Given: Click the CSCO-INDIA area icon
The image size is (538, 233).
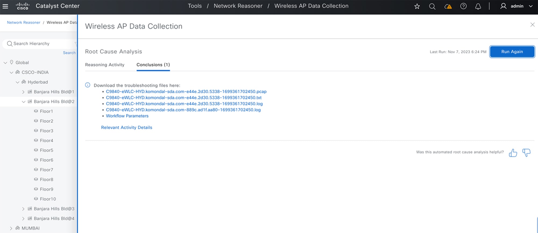Looking at the screenshot, I should coord(18,72).
